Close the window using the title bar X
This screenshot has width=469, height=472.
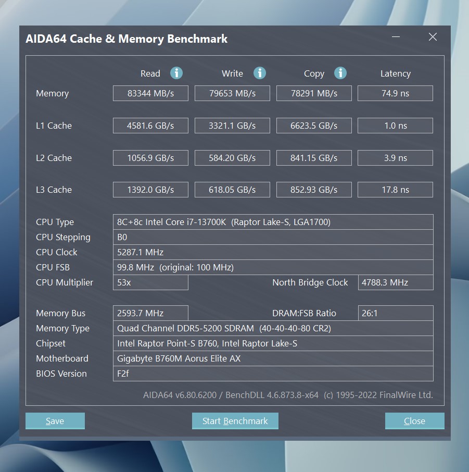pyautogui.click(x=433, y=37)
